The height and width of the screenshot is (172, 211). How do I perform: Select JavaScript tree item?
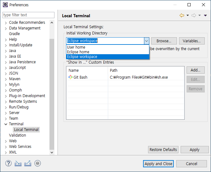coord(17,67)
